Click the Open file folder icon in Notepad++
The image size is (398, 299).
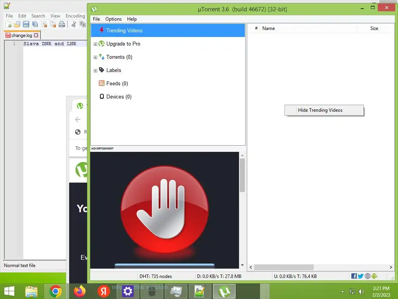[x=17, y=25]
